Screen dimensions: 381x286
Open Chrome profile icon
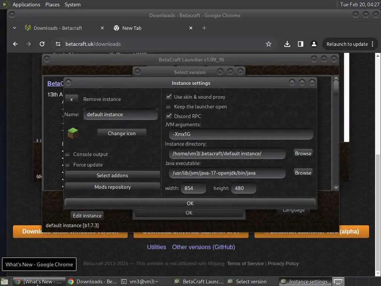click(x=314, y=44)
